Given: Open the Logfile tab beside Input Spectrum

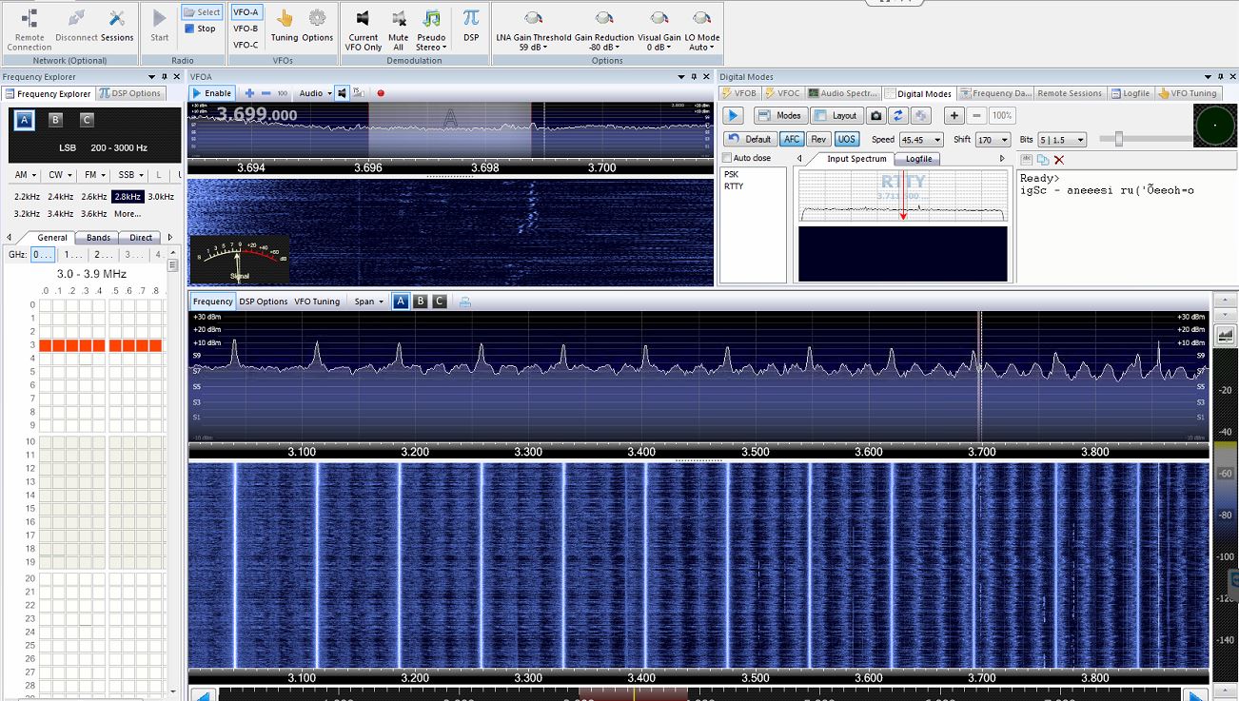Looking at the screenshot, I should coord(918,159).
